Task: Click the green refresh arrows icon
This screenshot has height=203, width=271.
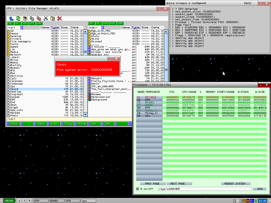Action: coord(18,19)
